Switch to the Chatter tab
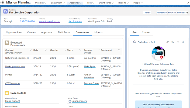The image size is (190, 108). pyautogui.click(x=146, y=33)
